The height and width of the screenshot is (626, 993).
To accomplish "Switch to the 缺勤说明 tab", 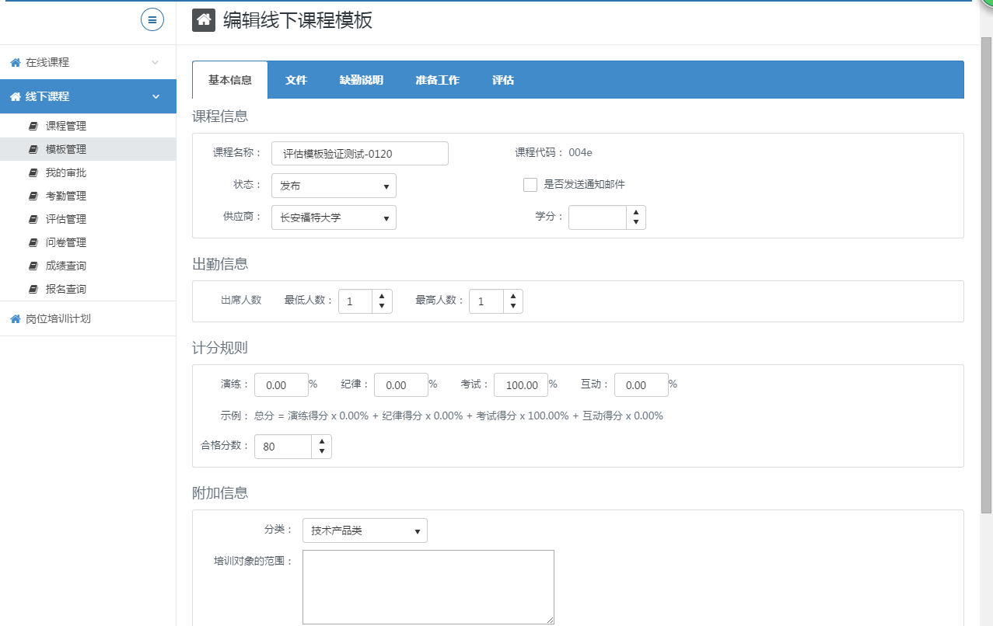I will coord(361,80).
